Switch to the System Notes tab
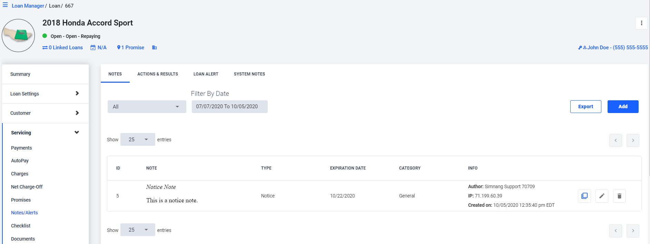 pyautogui.click(x=249, y=74)
